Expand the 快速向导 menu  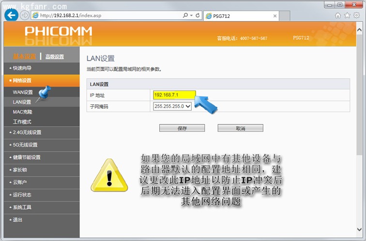[42, 68]
